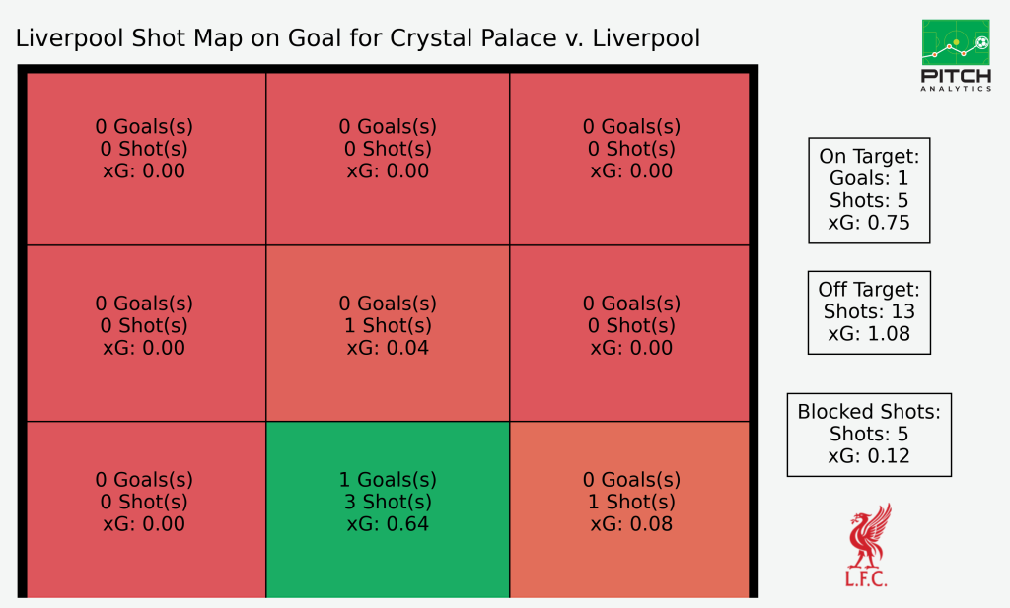Click the bottom-left goal zone cell
Viewport: 1010px width, 608px height.
pyautogui.click(x=146, y=509)
